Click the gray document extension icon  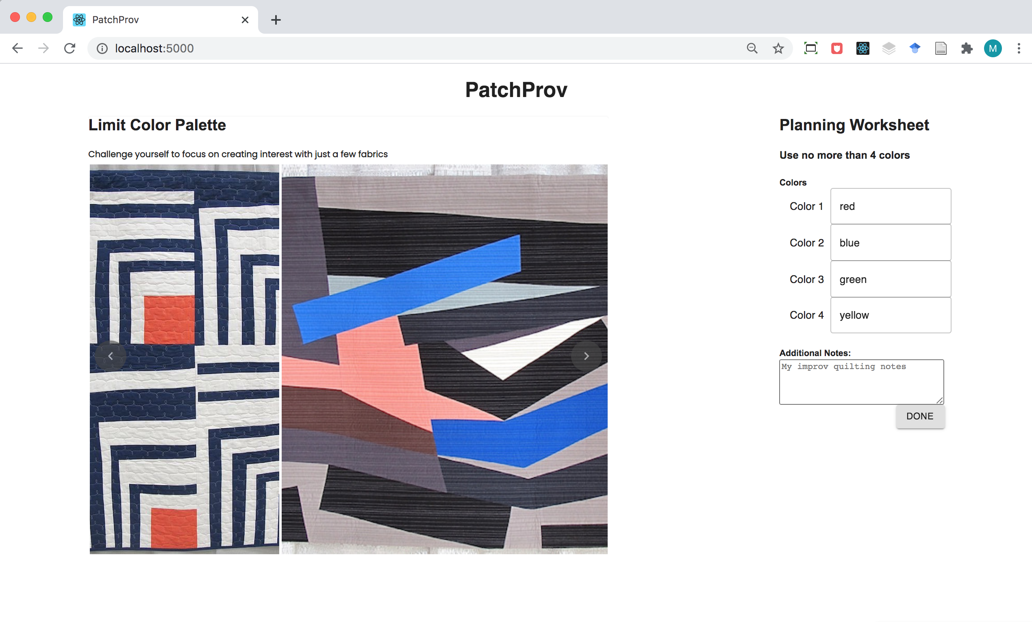tap(940, 49)
